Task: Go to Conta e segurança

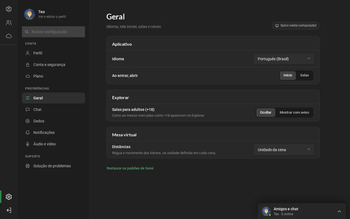Action: pyautogui.click(x=53, y=65)
